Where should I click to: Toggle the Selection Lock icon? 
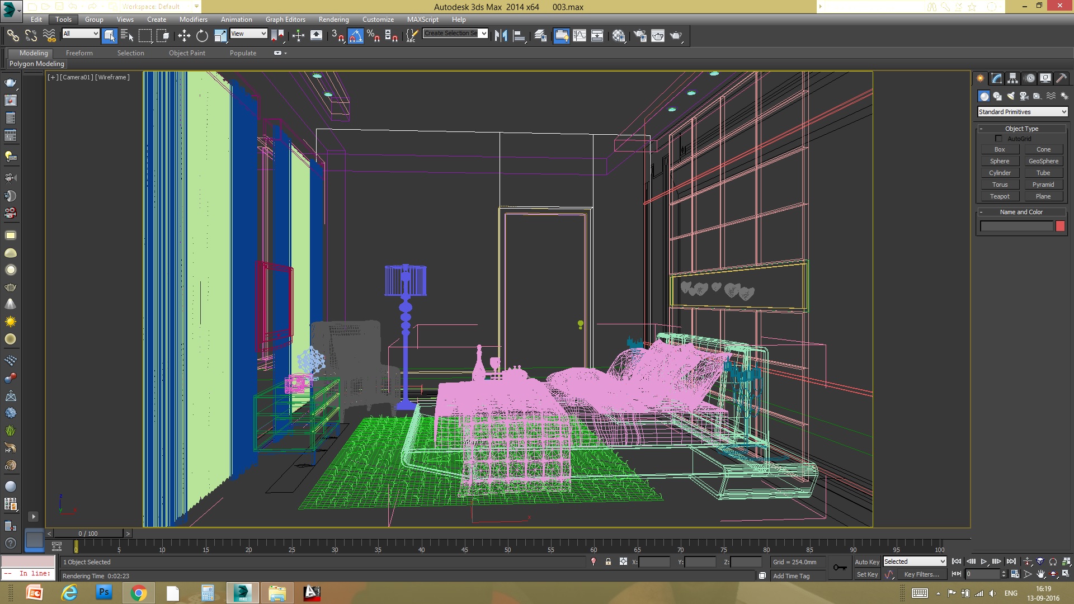point(608,561)
